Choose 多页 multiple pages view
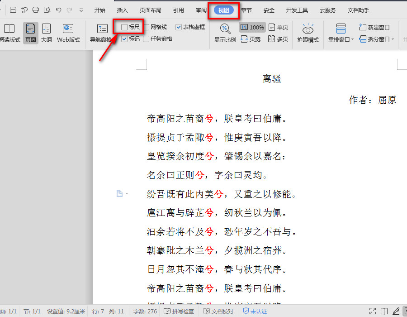 click(278, 39)
